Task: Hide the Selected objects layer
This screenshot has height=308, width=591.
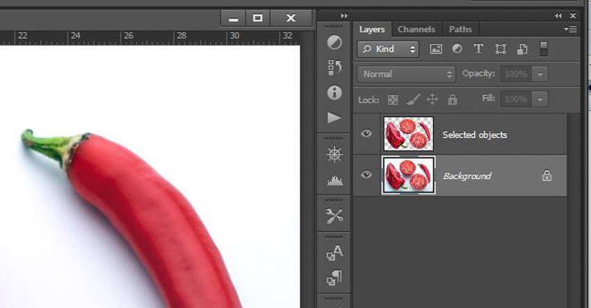Action: [x=366, y=133]
